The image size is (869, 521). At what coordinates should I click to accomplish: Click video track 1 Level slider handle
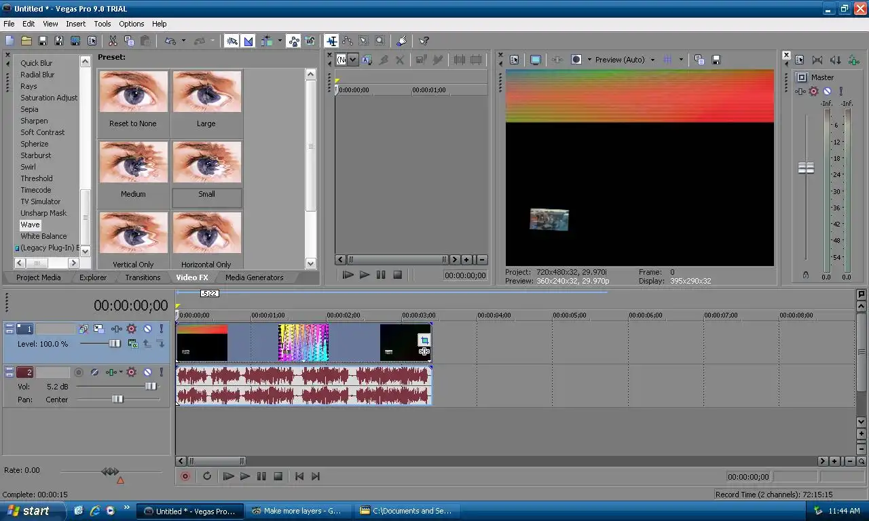pos(115,344)
